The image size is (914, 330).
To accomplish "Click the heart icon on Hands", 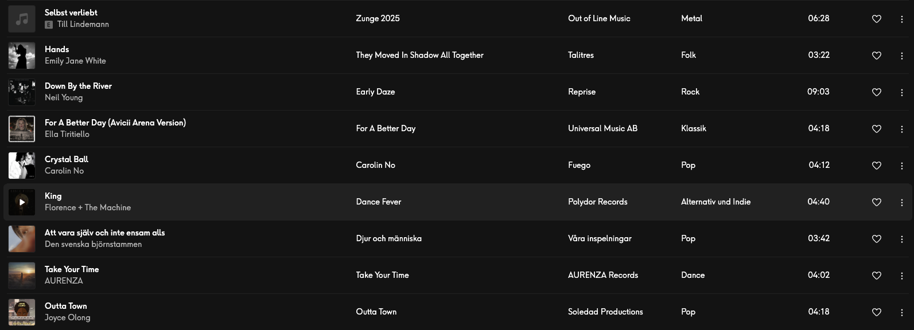I will (876, 56).
